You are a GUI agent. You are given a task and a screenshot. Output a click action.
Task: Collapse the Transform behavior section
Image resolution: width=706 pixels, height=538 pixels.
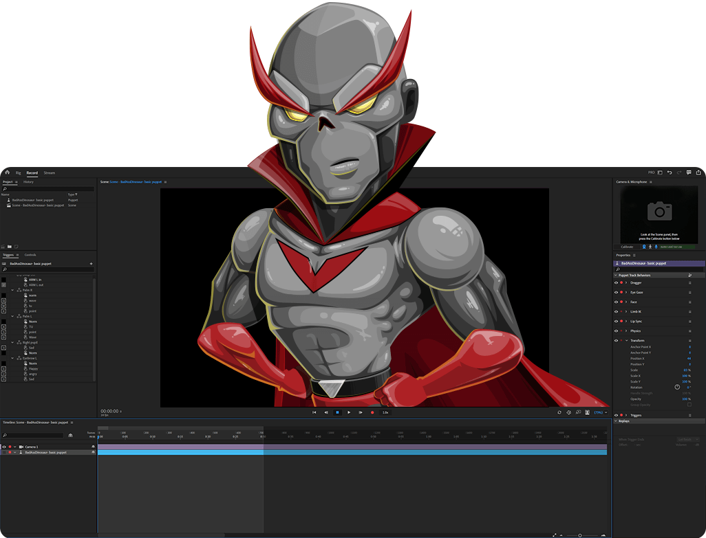pyautogui.click(x=626, y=340)
